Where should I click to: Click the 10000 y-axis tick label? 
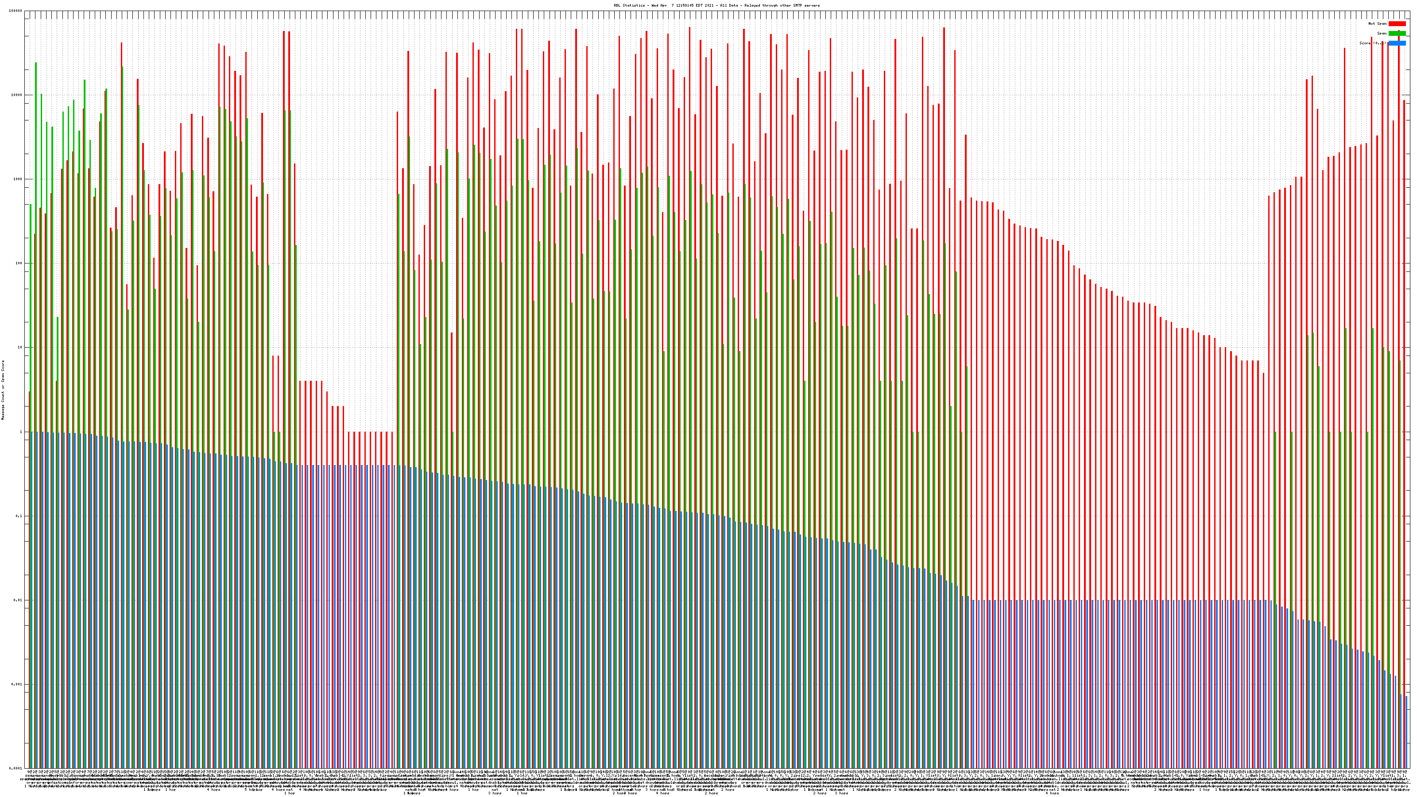17,95
